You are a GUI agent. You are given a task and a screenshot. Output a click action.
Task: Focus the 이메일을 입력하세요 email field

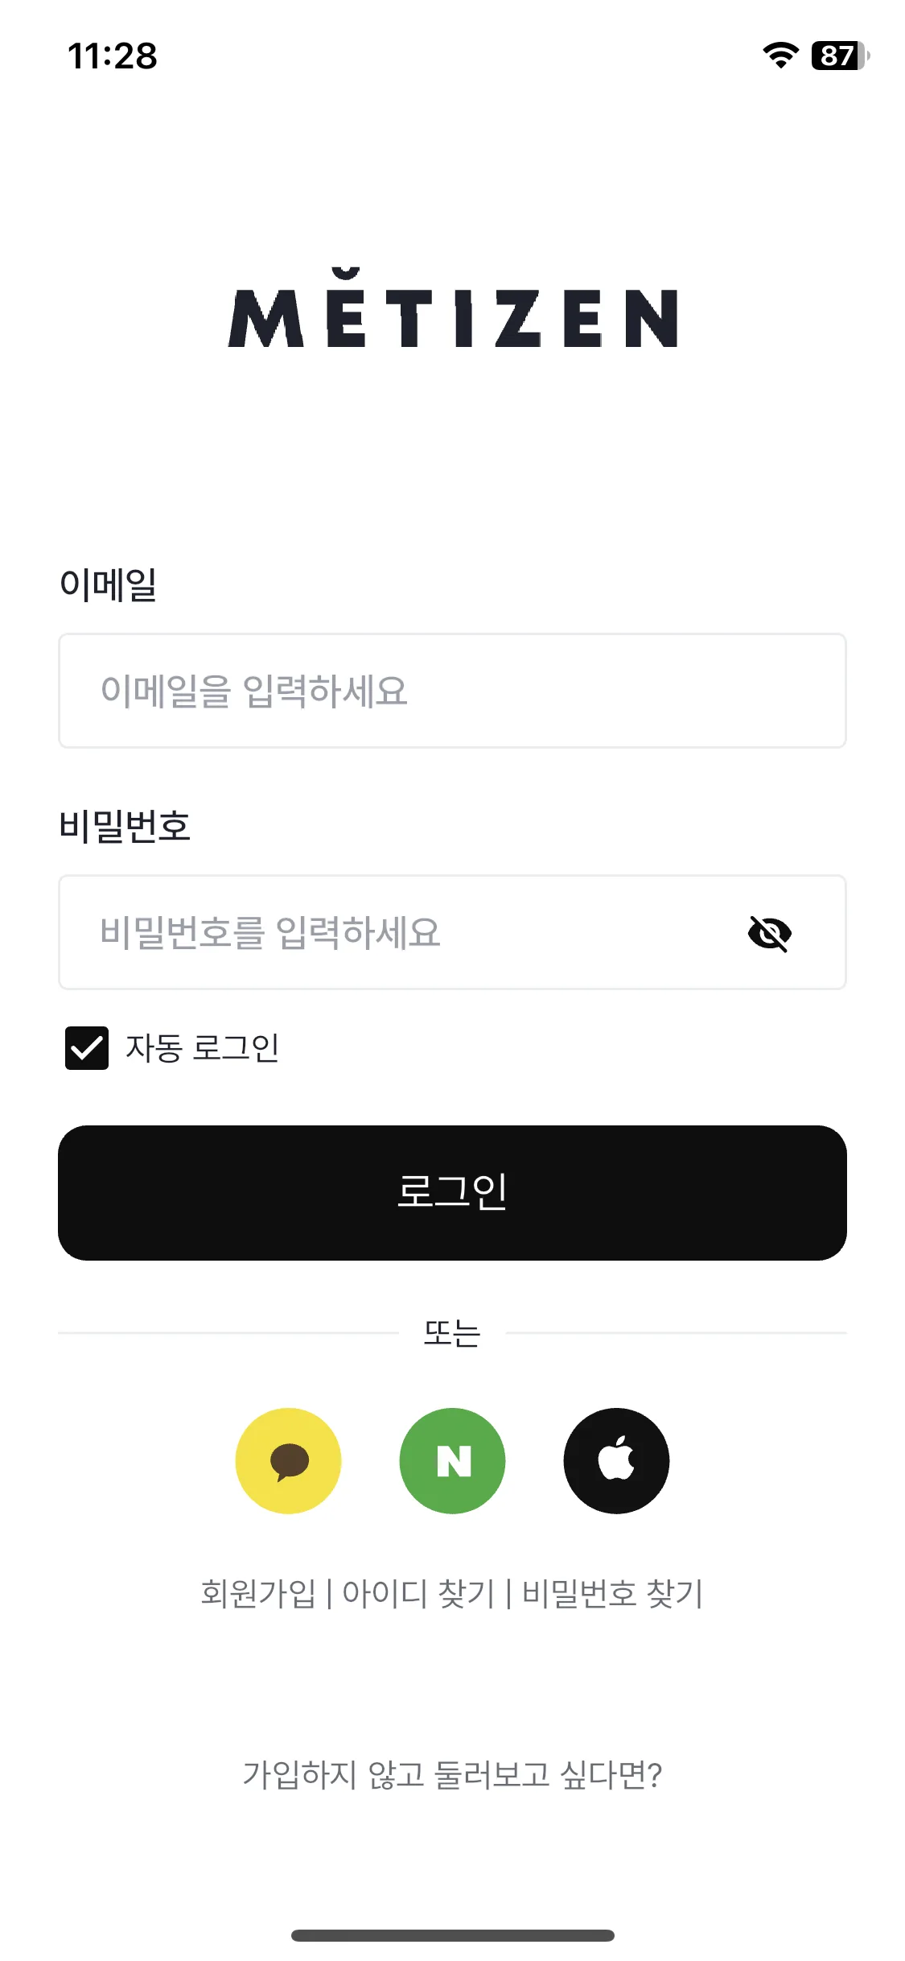point(452,691)
